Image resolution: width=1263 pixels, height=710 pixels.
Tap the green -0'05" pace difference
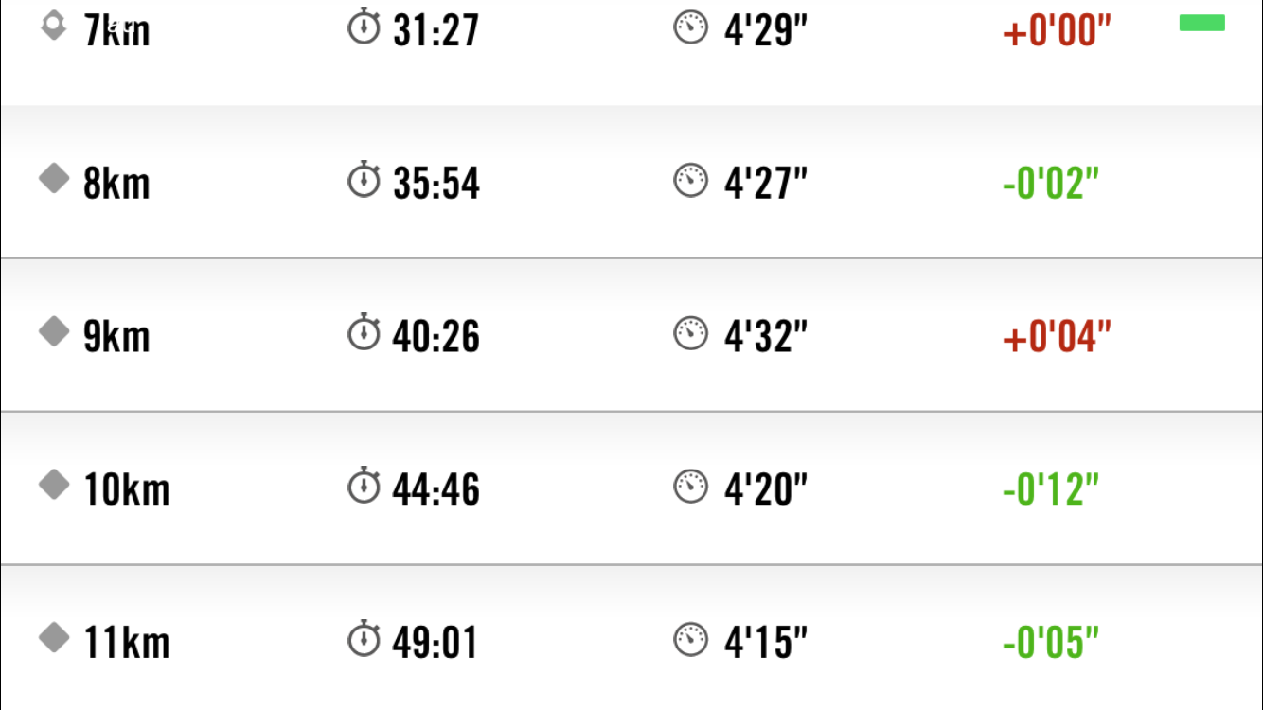pyautogui.click(x=1051, y=643)
